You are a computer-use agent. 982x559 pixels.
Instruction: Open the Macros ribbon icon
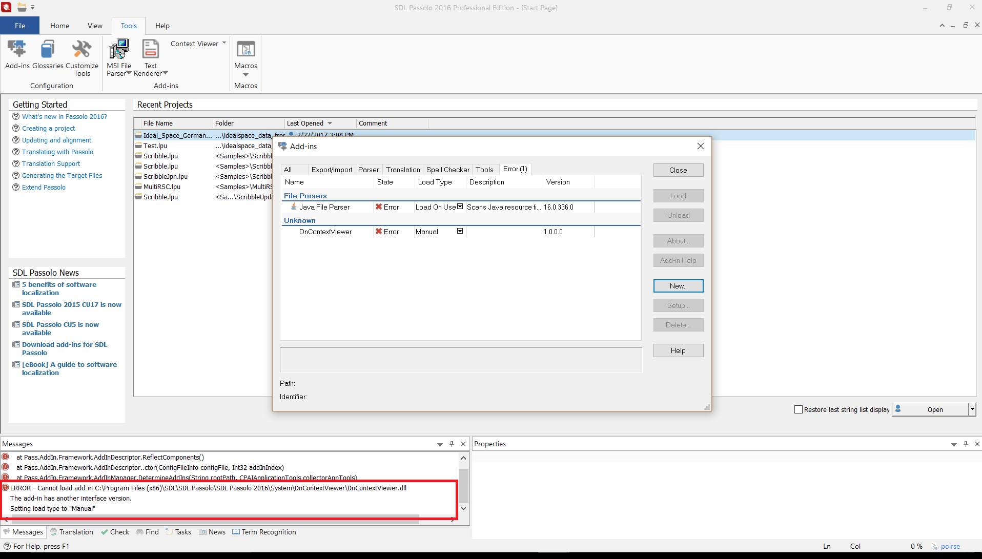[x=245, y=49]
